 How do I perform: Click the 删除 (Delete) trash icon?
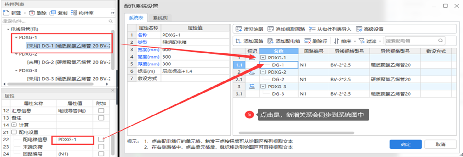tap(32, 13)
